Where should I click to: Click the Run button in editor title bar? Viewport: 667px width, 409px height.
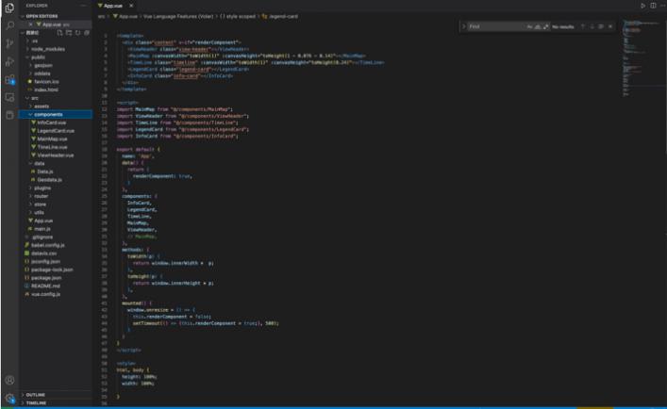(642, 6)
